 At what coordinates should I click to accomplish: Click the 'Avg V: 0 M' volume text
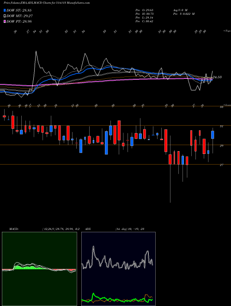point(180,10)
